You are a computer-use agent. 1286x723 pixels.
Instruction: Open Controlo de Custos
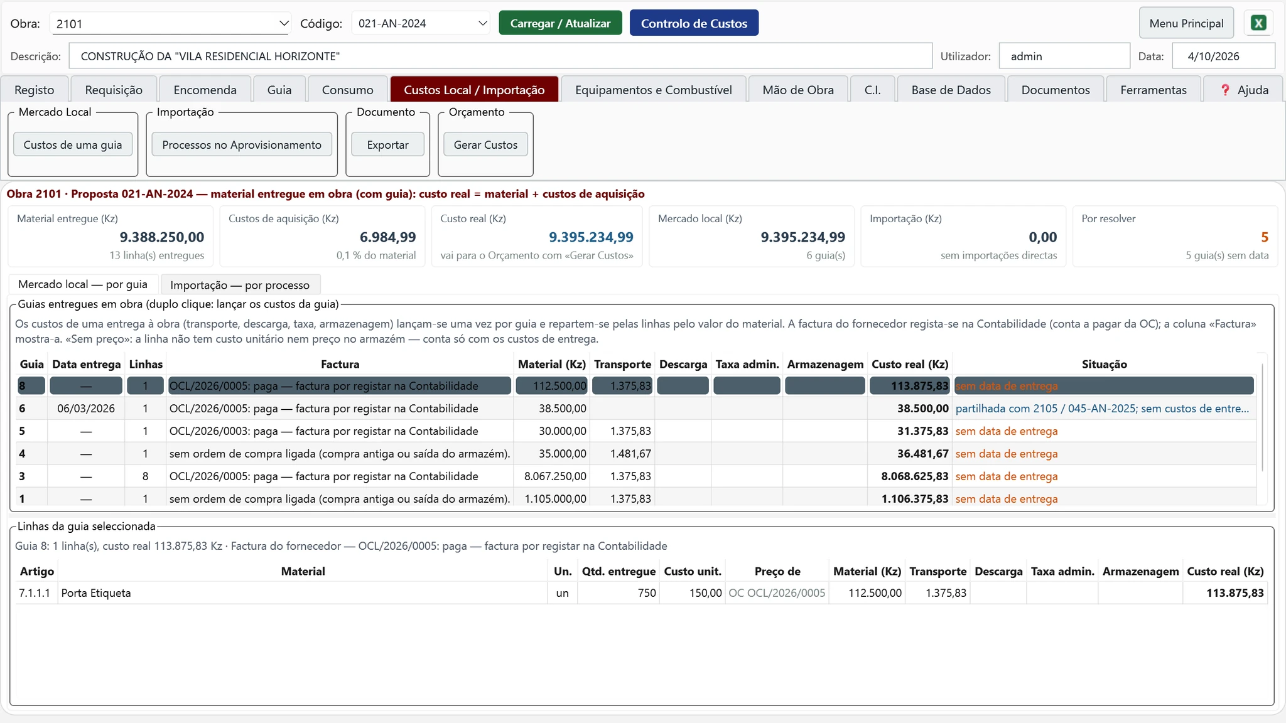coord(694,23)
